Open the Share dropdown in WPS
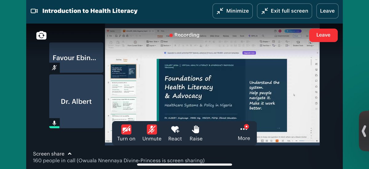This screenshot has width=369, height=169. pyautogui.click(x=297, y=36)
